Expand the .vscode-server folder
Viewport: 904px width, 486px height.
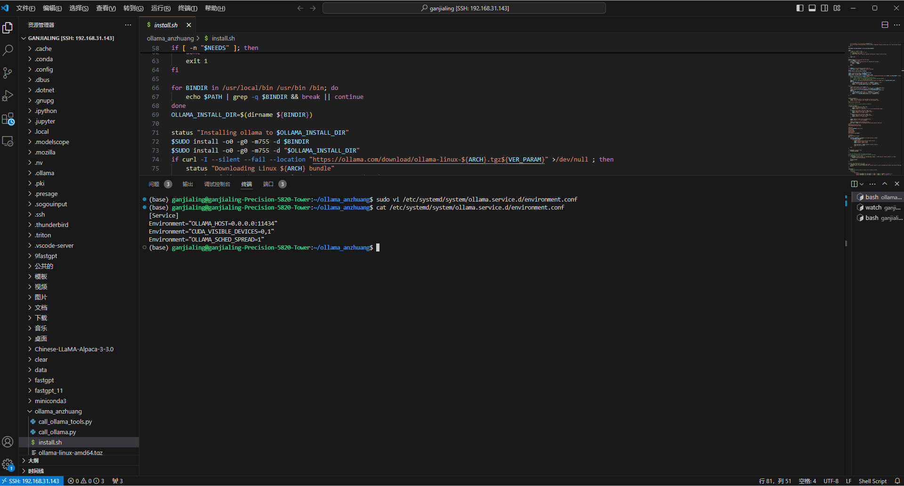[79, 245]
